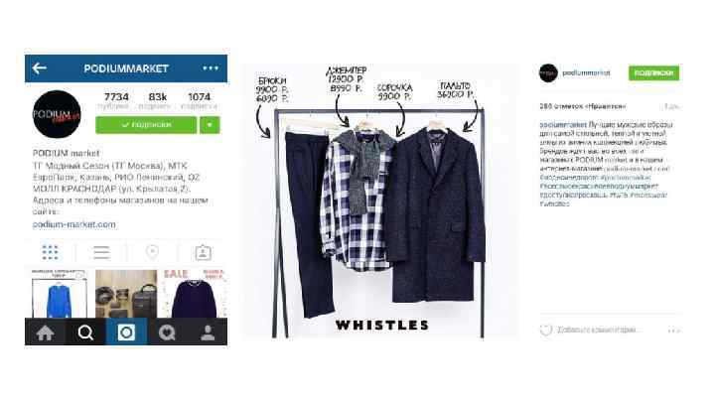The image size is (715, 402).
Task: Tap the home icon in bottom bar
Action: click(x=45, y=333)
